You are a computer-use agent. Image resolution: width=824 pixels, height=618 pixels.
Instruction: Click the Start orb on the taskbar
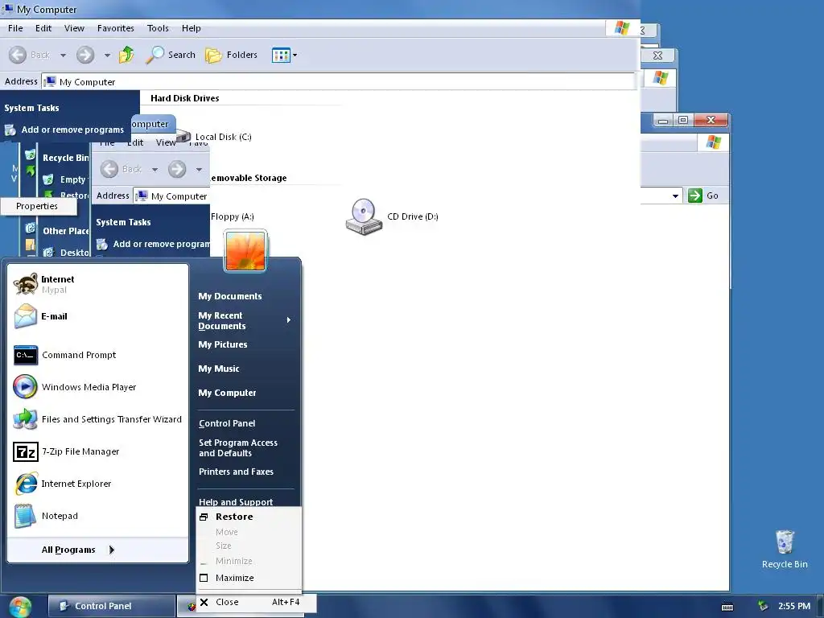pyautogui.click(x=20, y=607)
